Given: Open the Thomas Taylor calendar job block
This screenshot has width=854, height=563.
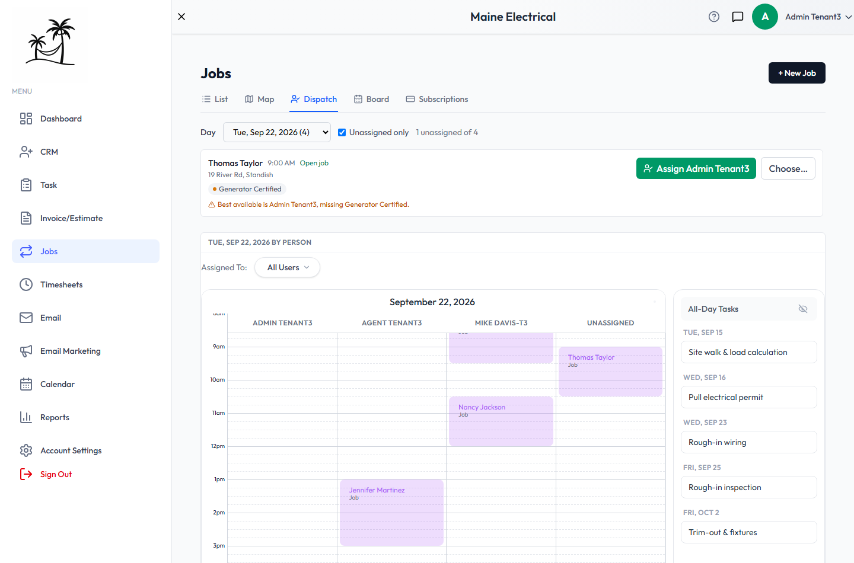Looking at the screenshot, I should point(610,372).
